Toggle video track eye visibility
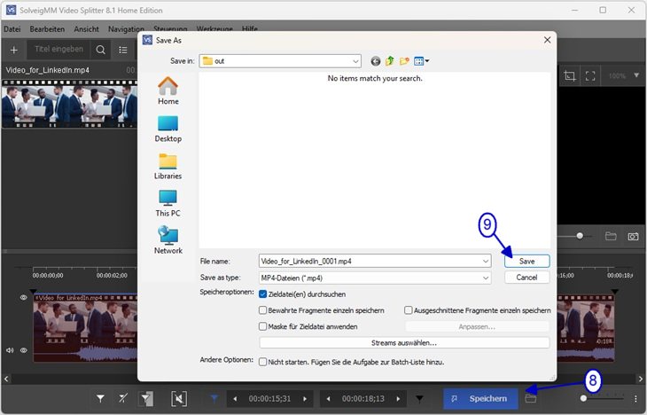 24,297
